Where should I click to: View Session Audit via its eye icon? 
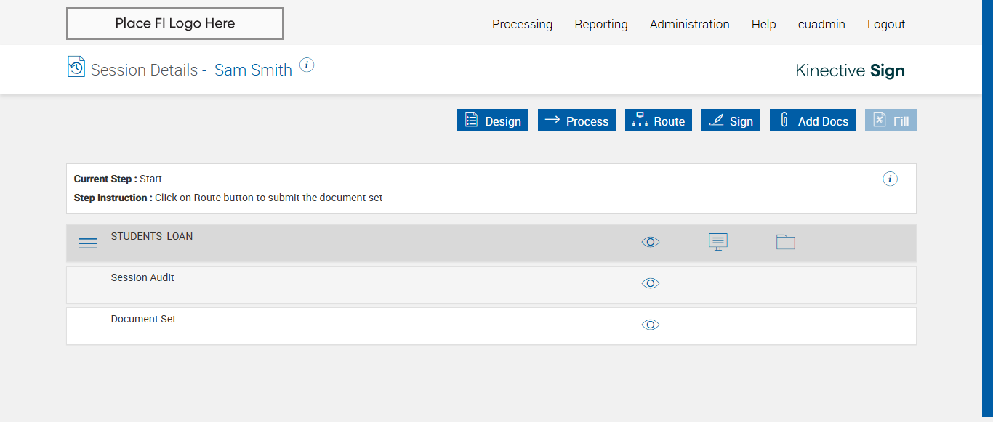tap(651, 283)
